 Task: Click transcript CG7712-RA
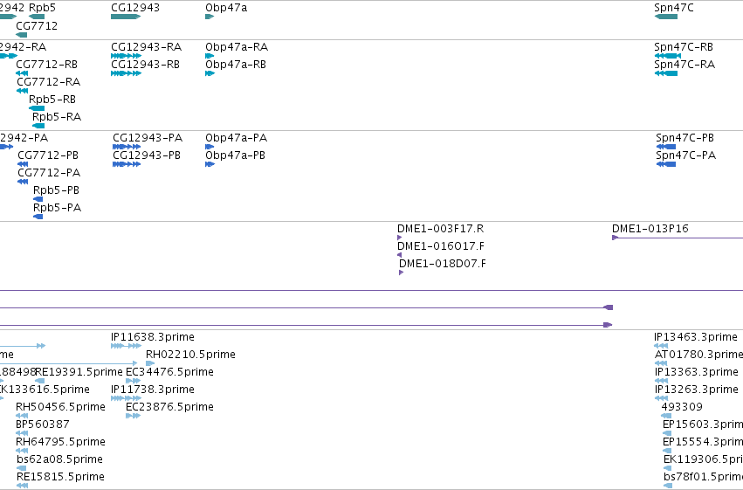point(23,91)
